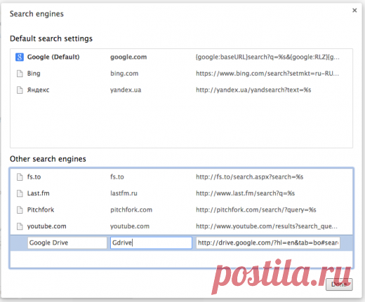This screenshot has width=365, height=302.
Task: Click the yandex.ua/yandsearch URL
Action: 253,90
